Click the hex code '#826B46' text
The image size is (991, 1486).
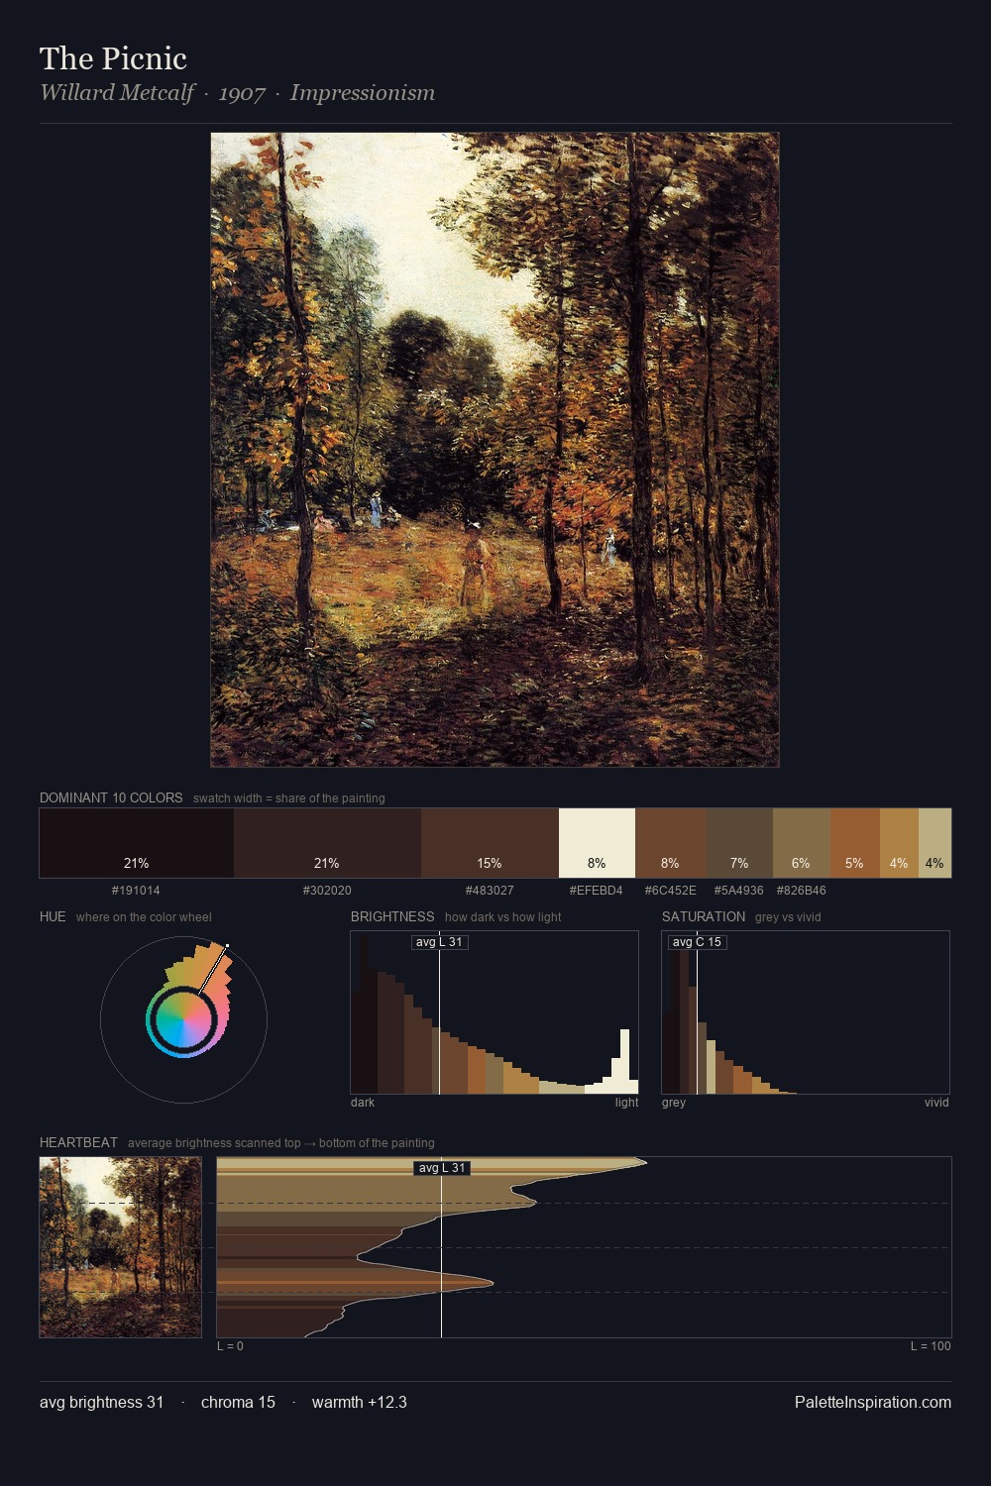801,891
